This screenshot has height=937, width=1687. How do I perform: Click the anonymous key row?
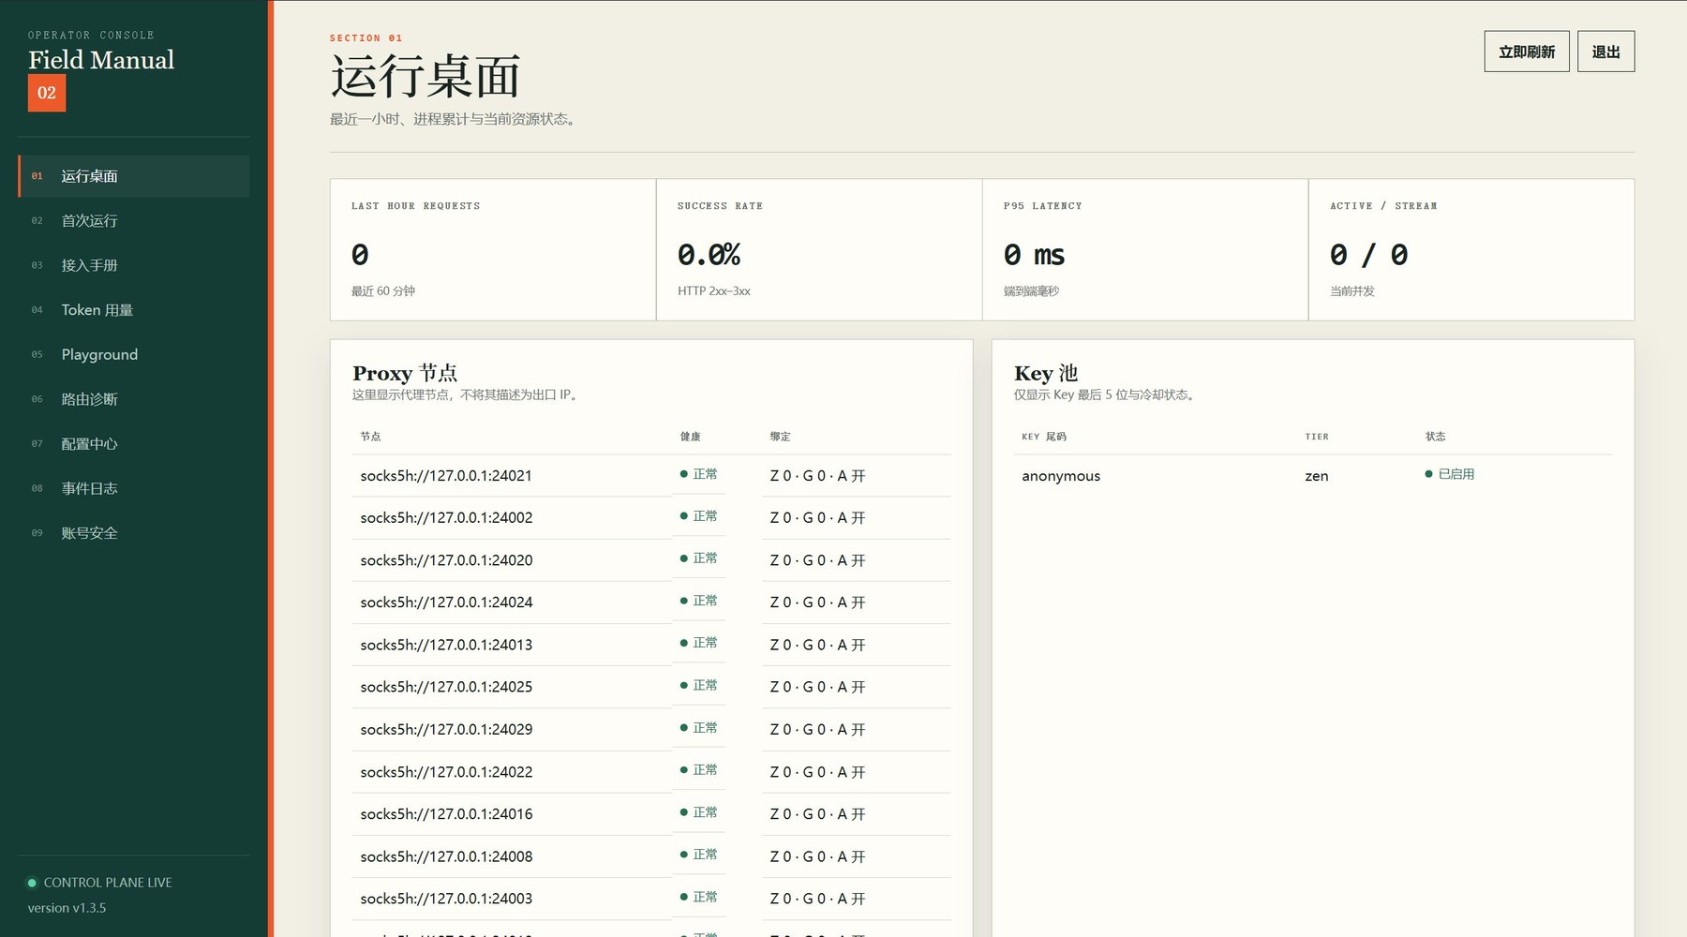pos(1313,476)
